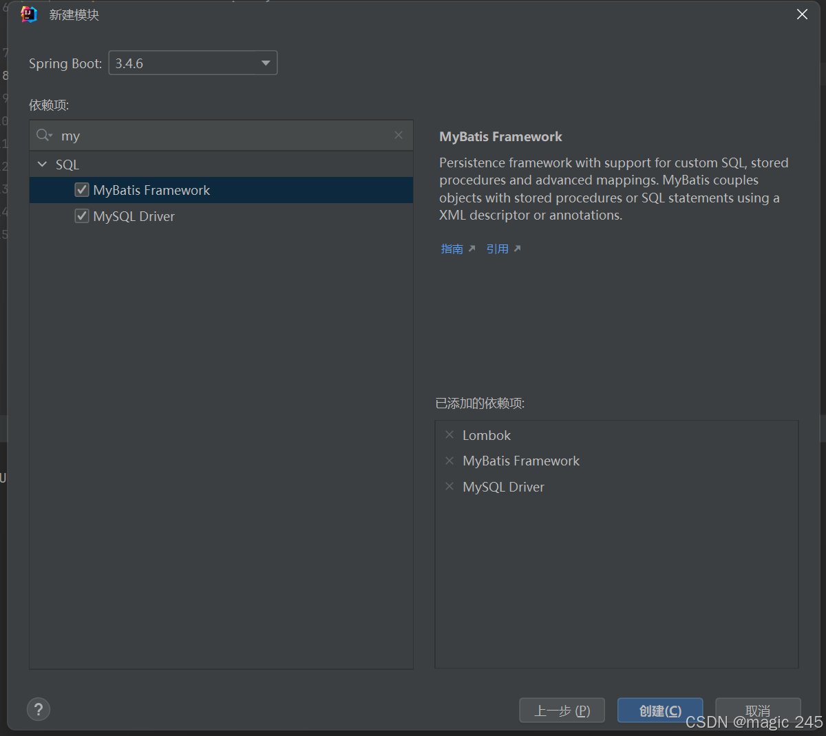Screen dimensions: 826x736
Task: Remove MyBatis Framework from added dependencies
Action: coord(449,461)
